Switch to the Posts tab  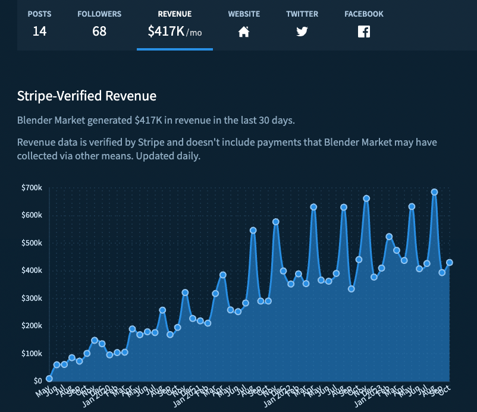coord(39,24)
